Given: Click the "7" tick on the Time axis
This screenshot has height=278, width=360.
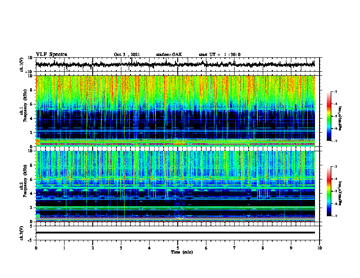Looking at the screenshot, I should tap(235, 248).
